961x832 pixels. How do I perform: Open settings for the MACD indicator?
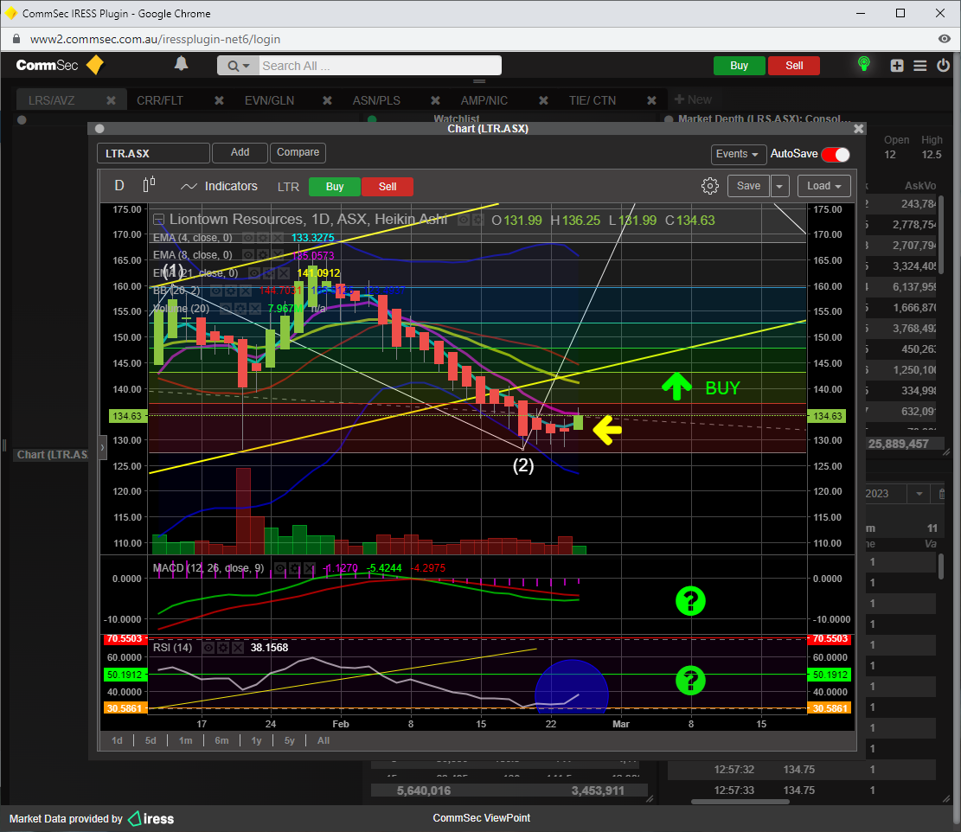click(x=294, y=568)
